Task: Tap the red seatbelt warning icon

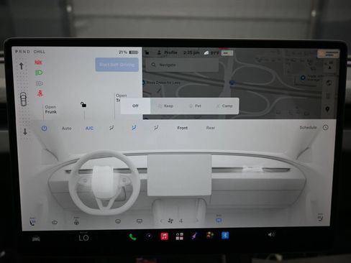Action: coord(40,93)
